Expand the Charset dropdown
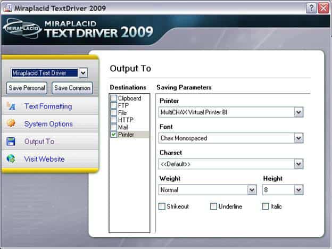This screenshot has width=332, height=249. [x=298, y=164]
